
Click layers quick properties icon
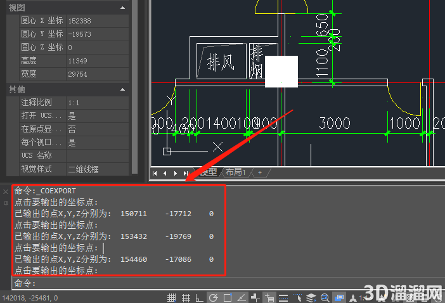311,298
